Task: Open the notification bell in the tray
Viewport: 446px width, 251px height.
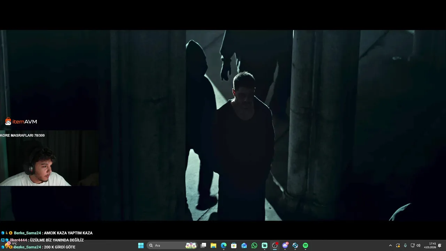Action: tap(440, 245)
